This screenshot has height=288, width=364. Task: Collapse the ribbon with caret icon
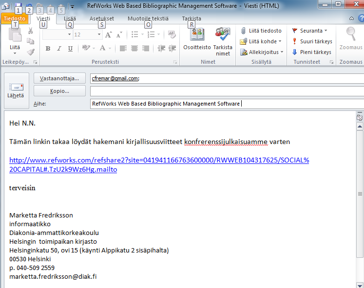pos(351,18)
